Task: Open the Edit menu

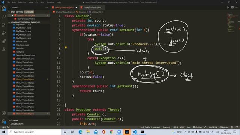Action: (14, 3)
